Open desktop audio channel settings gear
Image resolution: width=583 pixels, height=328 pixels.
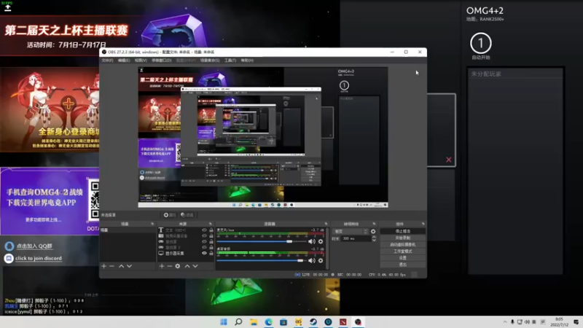[x=321, y=260]
